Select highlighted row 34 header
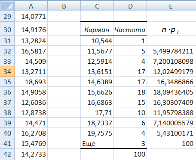196x160 pixels. [x=7, y=71]
